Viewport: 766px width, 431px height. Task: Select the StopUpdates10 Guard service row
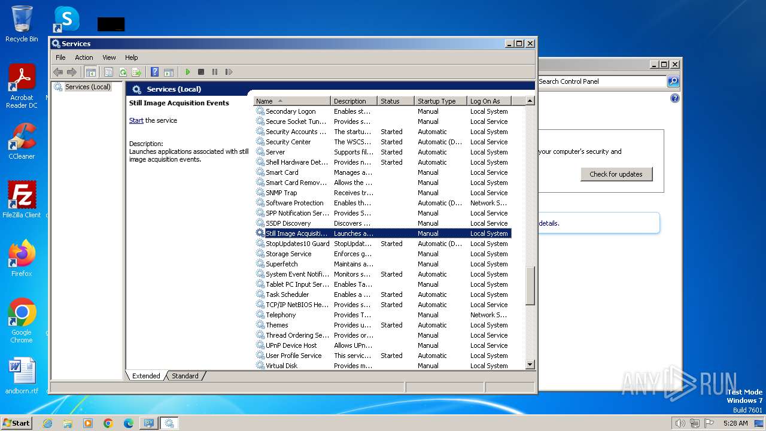[383, 244]
